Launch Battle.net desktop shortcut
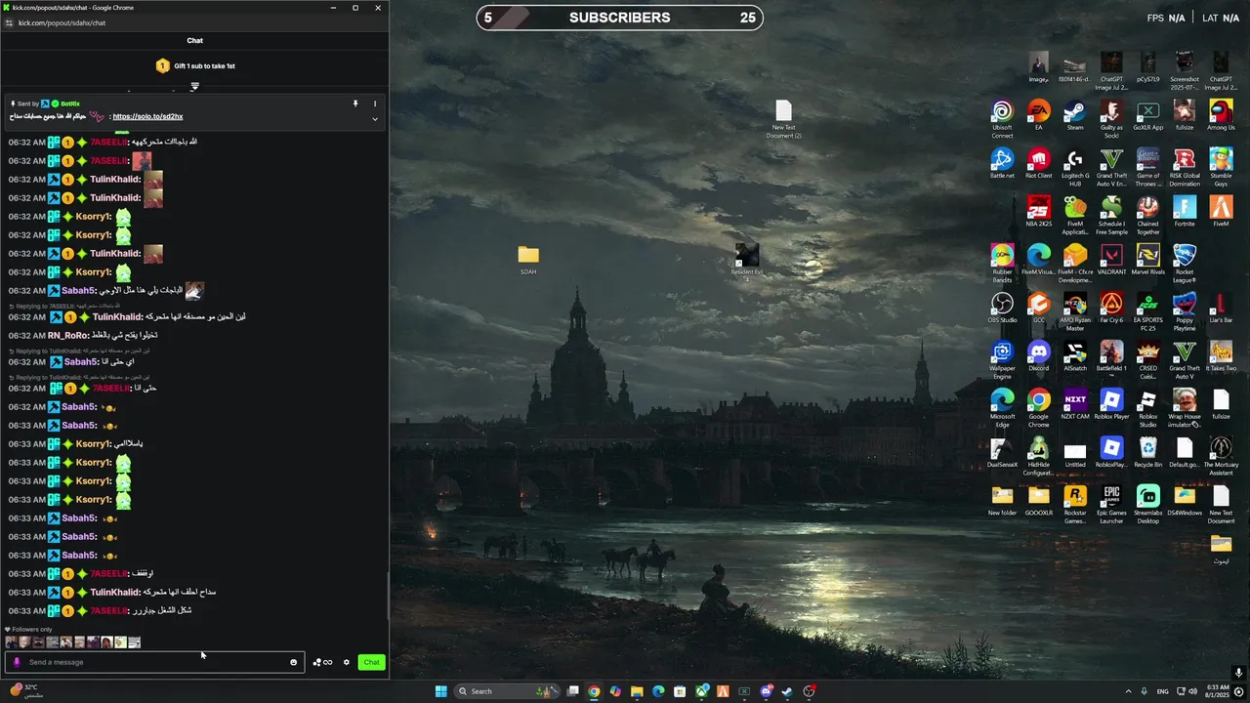The height and width of the screenshot is (703, 1250). (x=1002, y=163)
